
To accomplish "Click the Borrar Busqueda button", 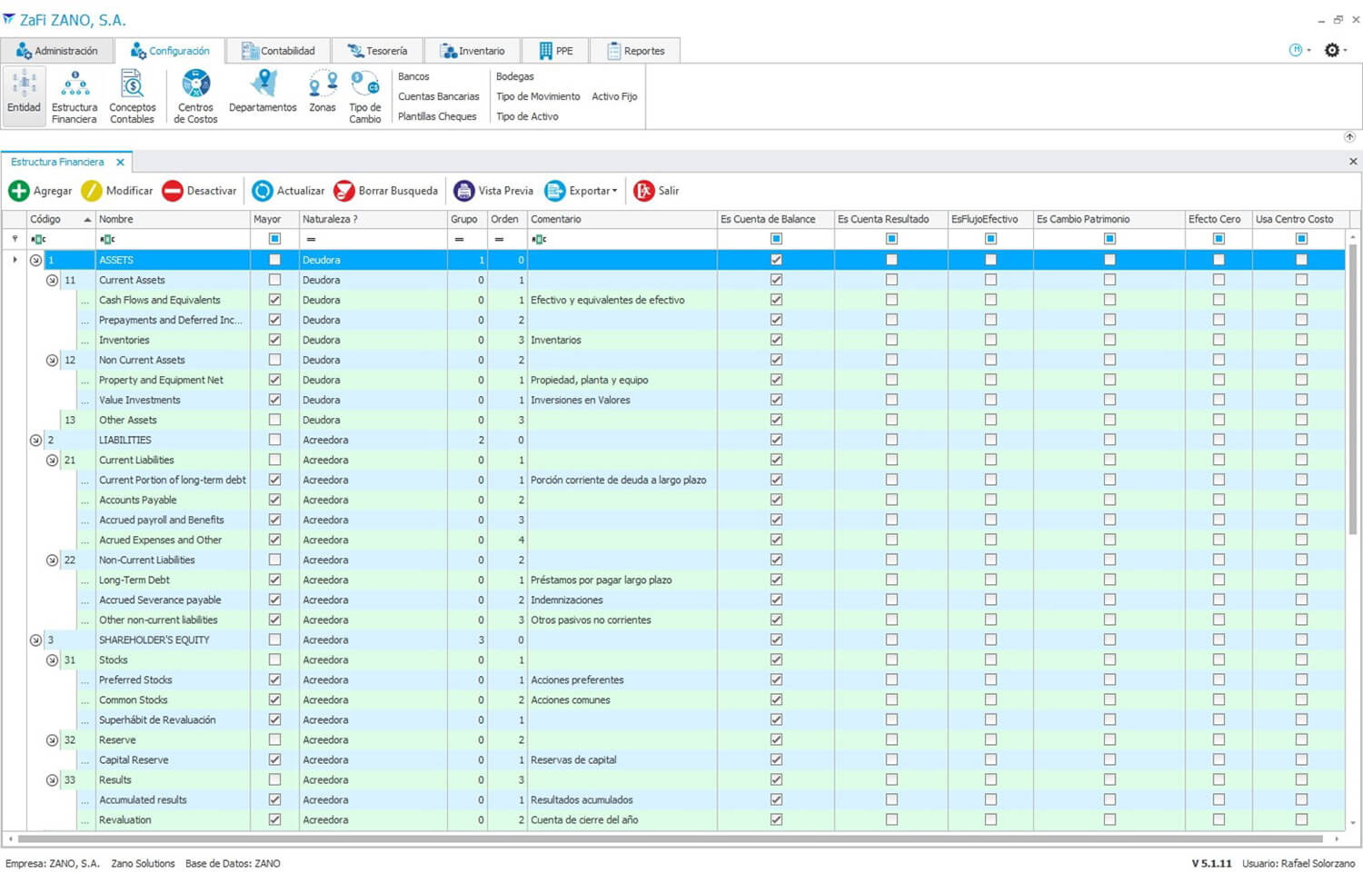I will pyautogui.click(x=386, y=191).
